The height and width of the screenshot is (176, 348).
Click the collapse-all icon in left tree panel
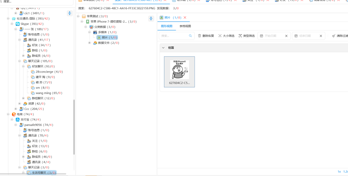tap(70, 13)
